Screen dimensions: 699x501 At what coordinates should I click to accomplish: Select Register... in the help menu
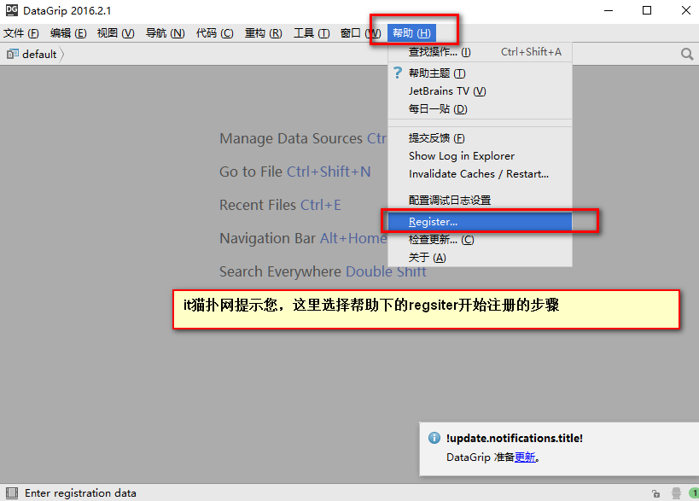(x=481, y=222)
